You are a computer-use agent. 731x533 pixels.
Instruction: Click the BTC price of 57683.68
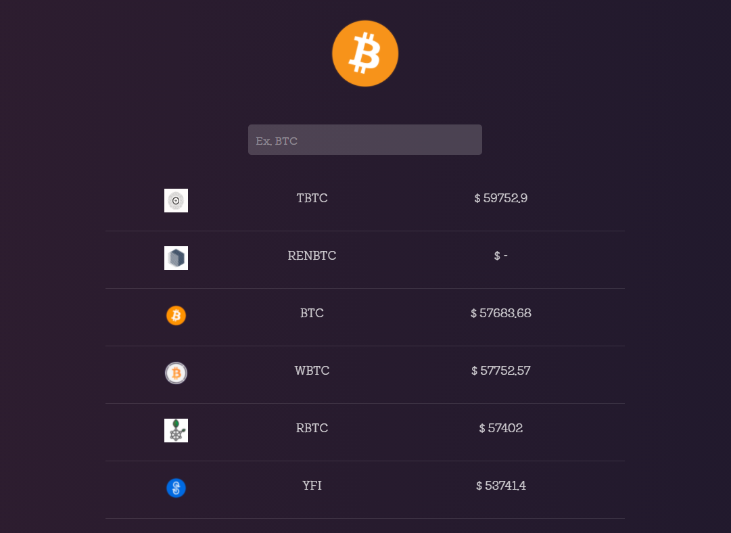[x=500, y=313]
